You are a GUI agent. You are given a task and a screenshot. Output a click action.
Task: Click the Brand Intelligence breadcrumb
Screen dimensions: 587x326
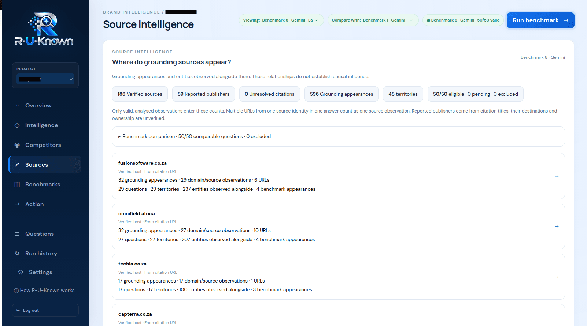tap(132, 12)
